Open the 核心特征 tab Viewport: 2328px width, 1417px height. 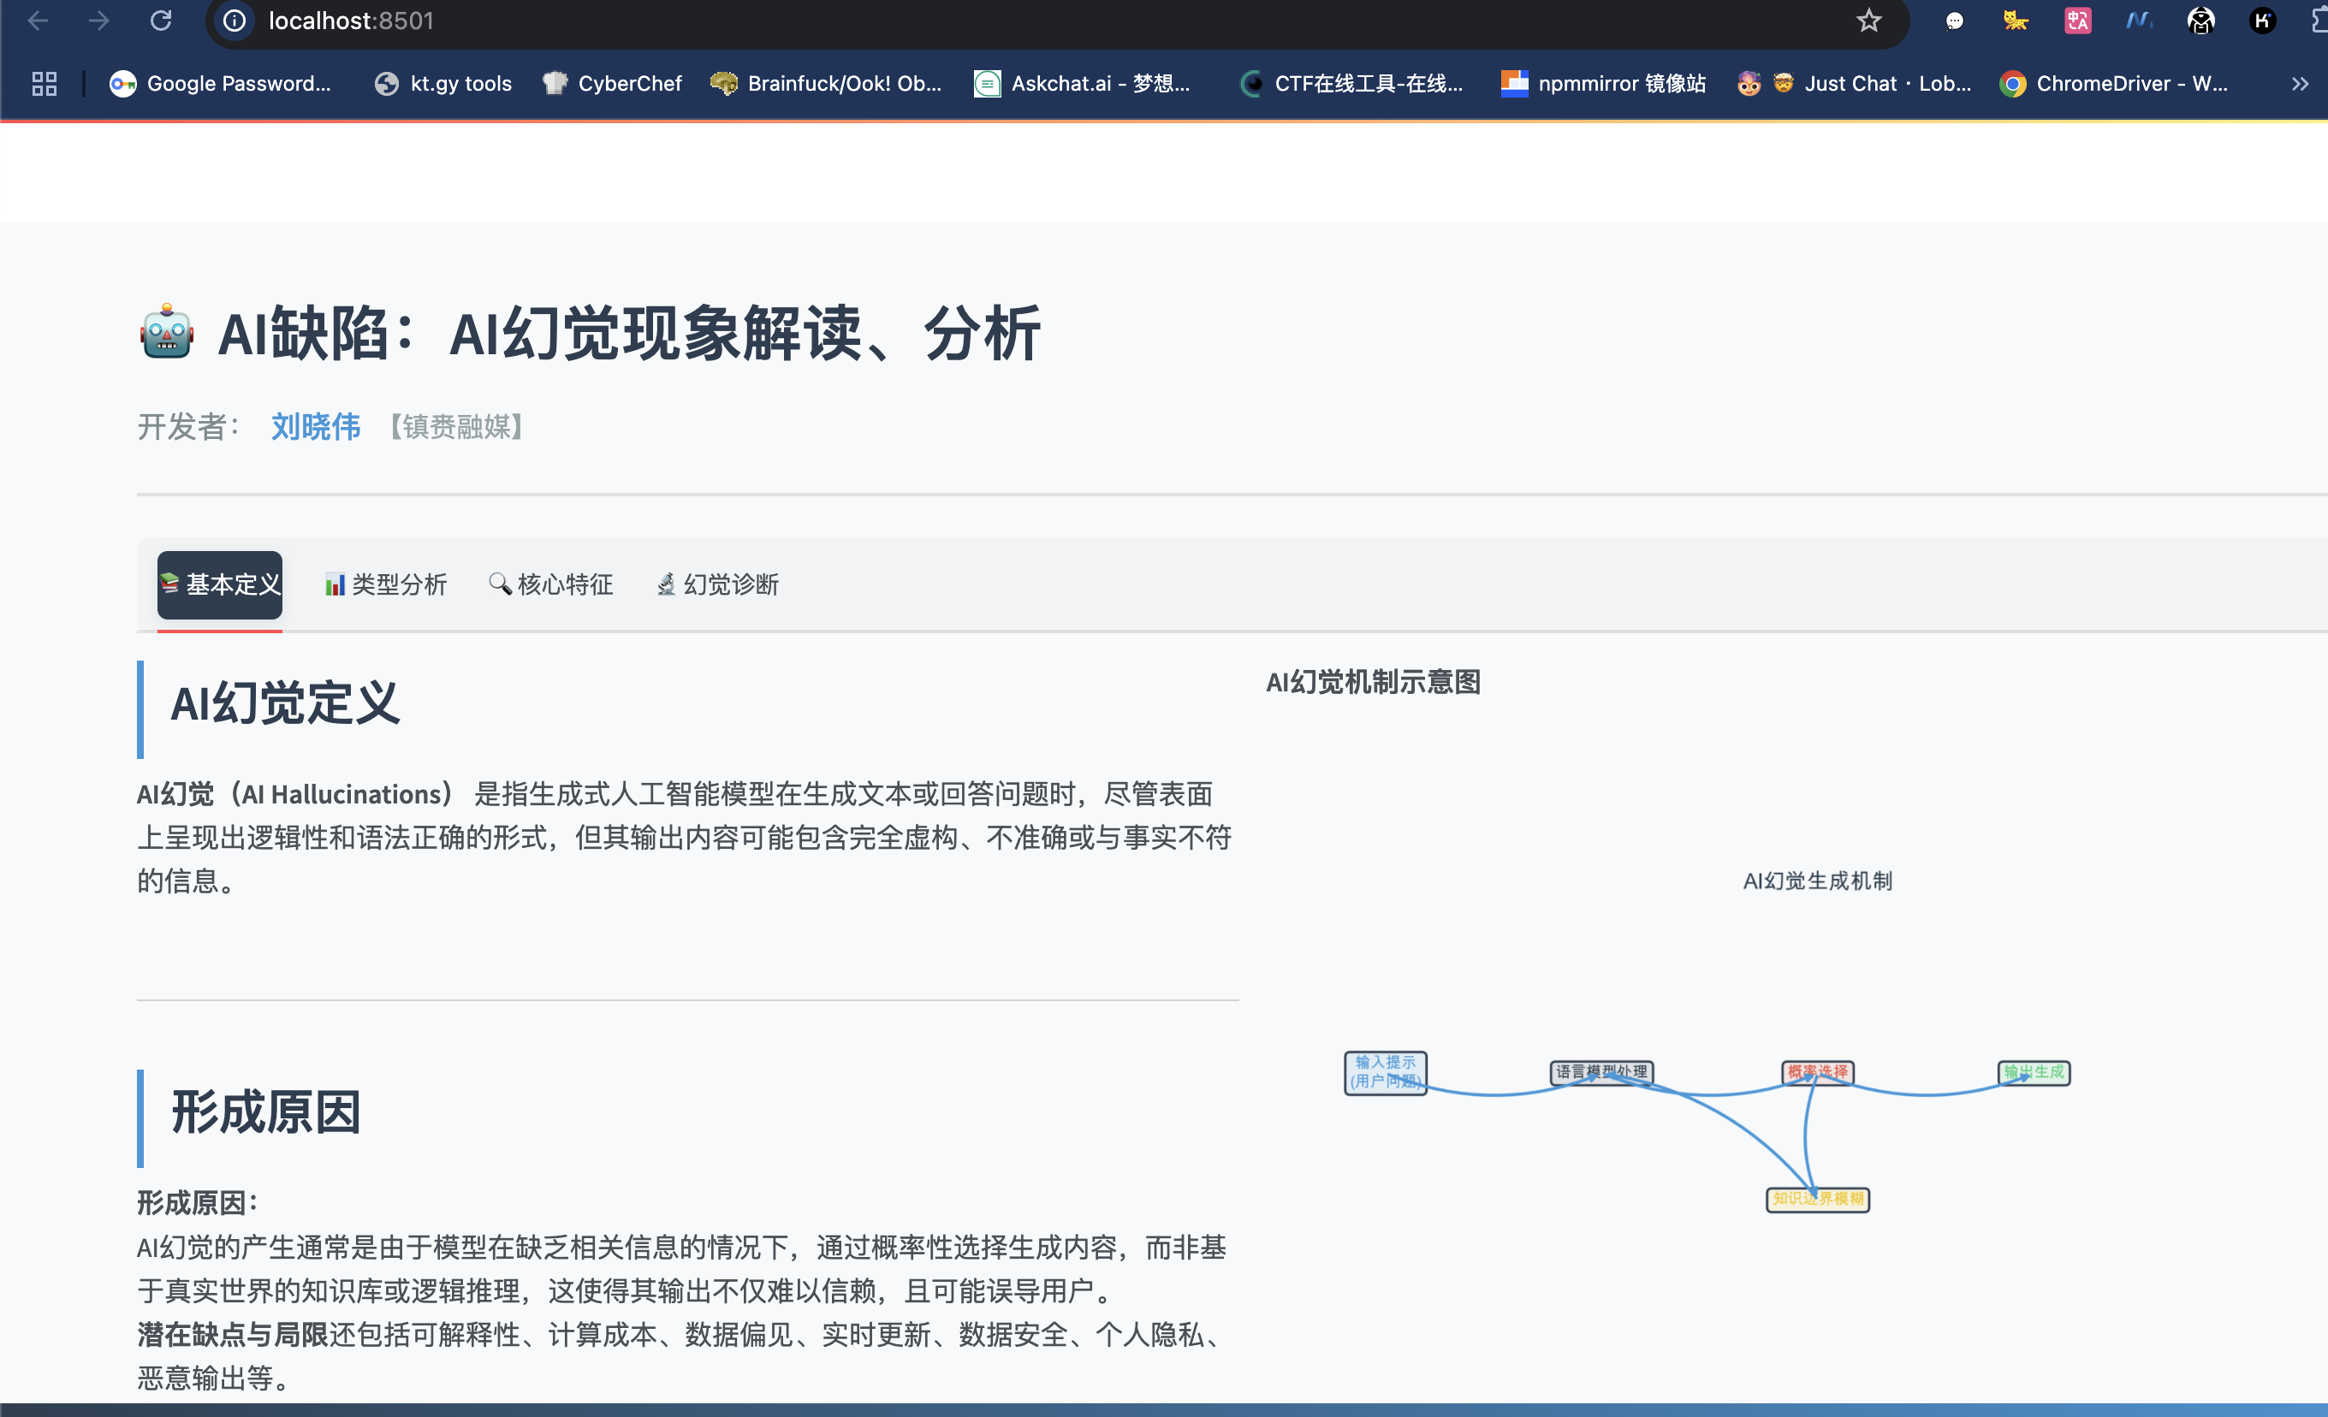(551, 584)
